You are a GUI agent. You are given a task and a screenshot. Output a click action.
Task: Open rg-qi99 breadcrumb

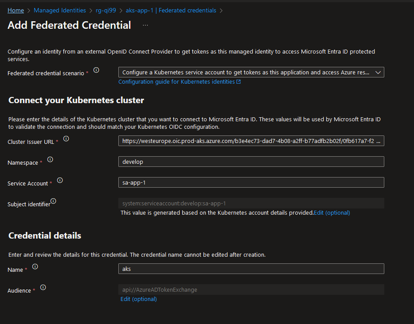coord(105,10)
